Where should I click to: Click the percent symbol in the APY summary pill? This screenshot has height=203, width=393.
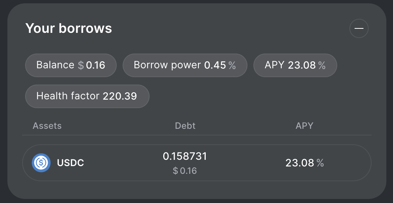click(x=322, y=65)
